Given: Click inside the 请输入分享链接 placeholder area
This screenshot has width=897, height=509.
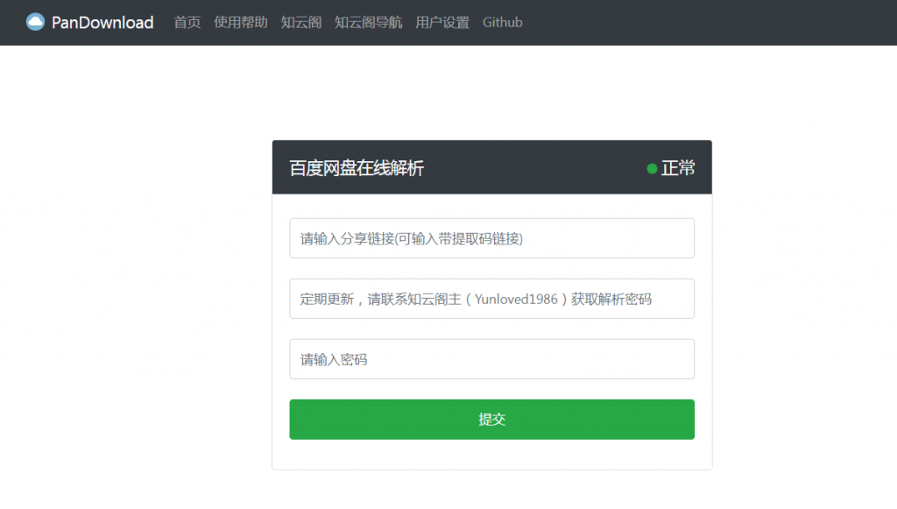Looking at the screenshot, I should (412, 237).
